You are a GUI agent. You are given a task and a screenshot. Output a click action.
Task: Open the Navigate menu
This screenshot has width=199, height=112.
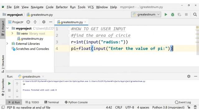37,7
